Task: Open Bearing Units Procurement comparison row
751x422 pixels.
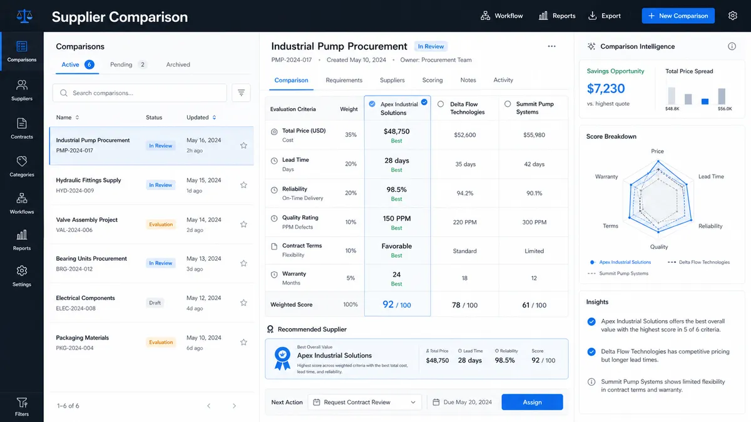Action: coord(151,263)
